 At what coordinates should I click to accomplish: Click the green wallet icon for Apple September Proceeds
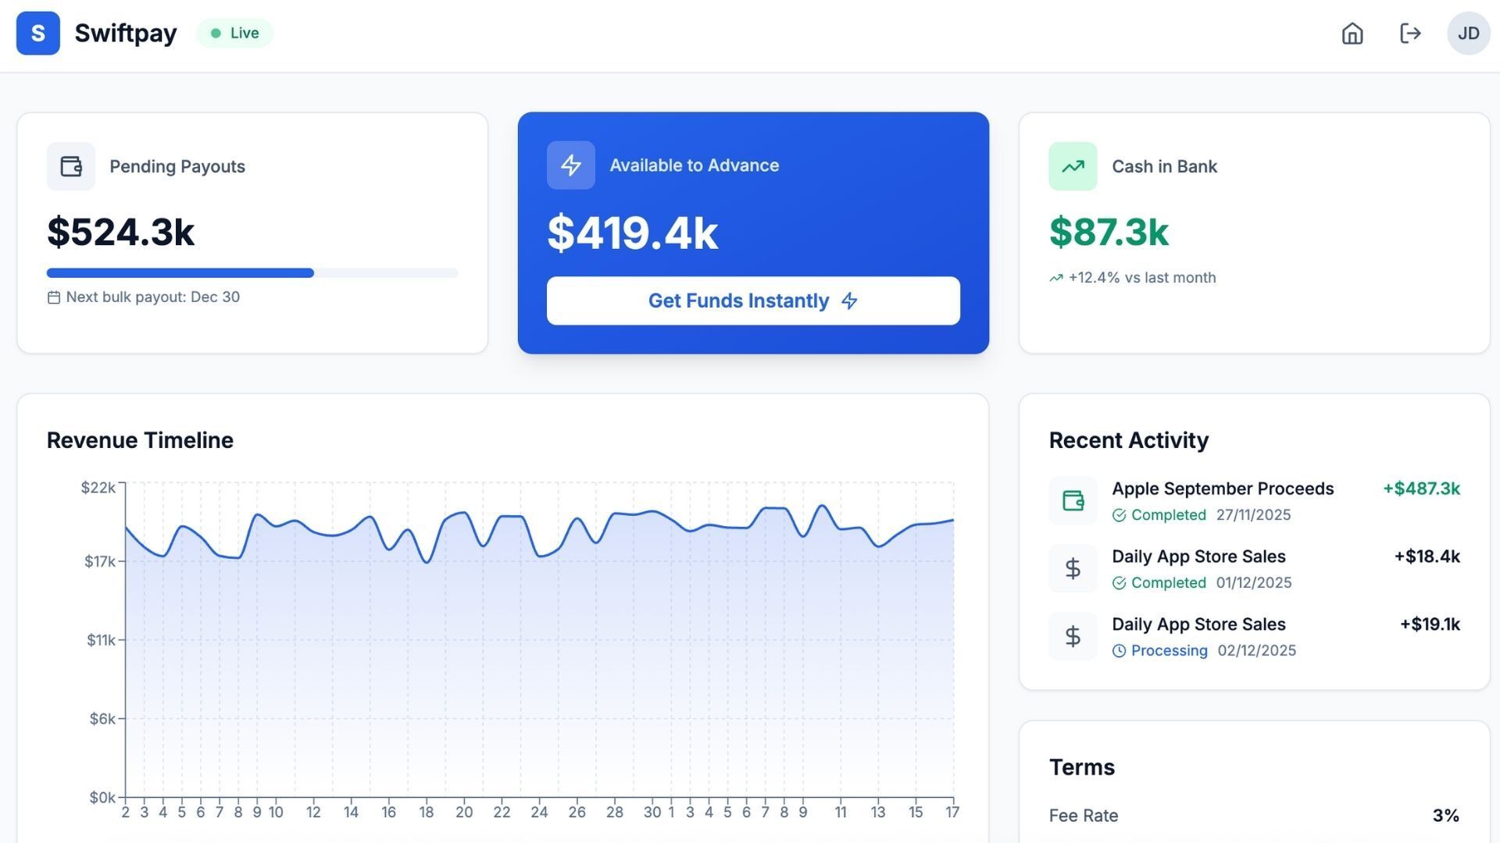coord(1073,500)
